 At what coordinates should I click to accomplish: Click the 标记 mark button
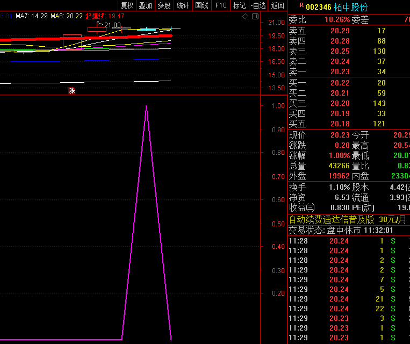pyautogui.click(x=239, y=5)
